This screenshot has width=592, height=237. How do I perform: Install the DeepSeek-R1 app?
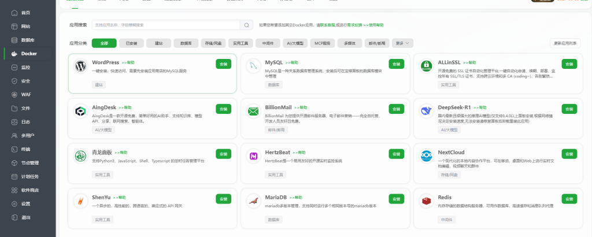pyautogui.click(x=569, y=109)
